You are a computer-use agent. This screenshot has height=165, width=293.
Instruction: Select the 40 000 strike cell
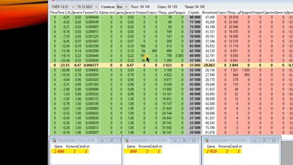point(194,94)
